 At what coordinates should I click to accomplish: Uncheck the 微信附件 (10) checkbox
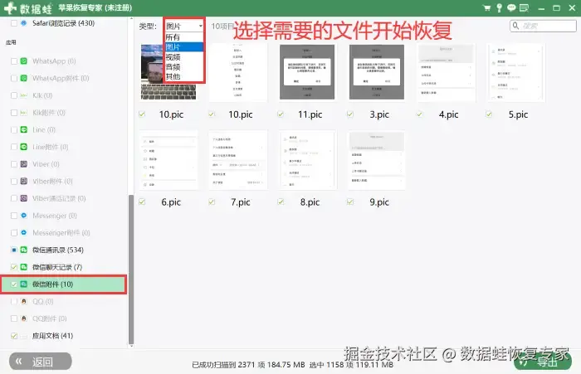[14, 284]
